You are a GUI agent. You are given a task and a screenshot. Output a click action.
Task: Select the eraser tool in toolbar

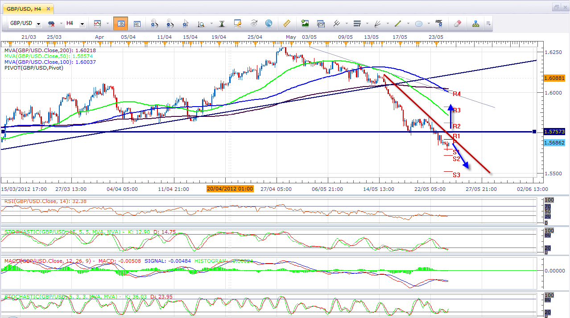[457, 23]
